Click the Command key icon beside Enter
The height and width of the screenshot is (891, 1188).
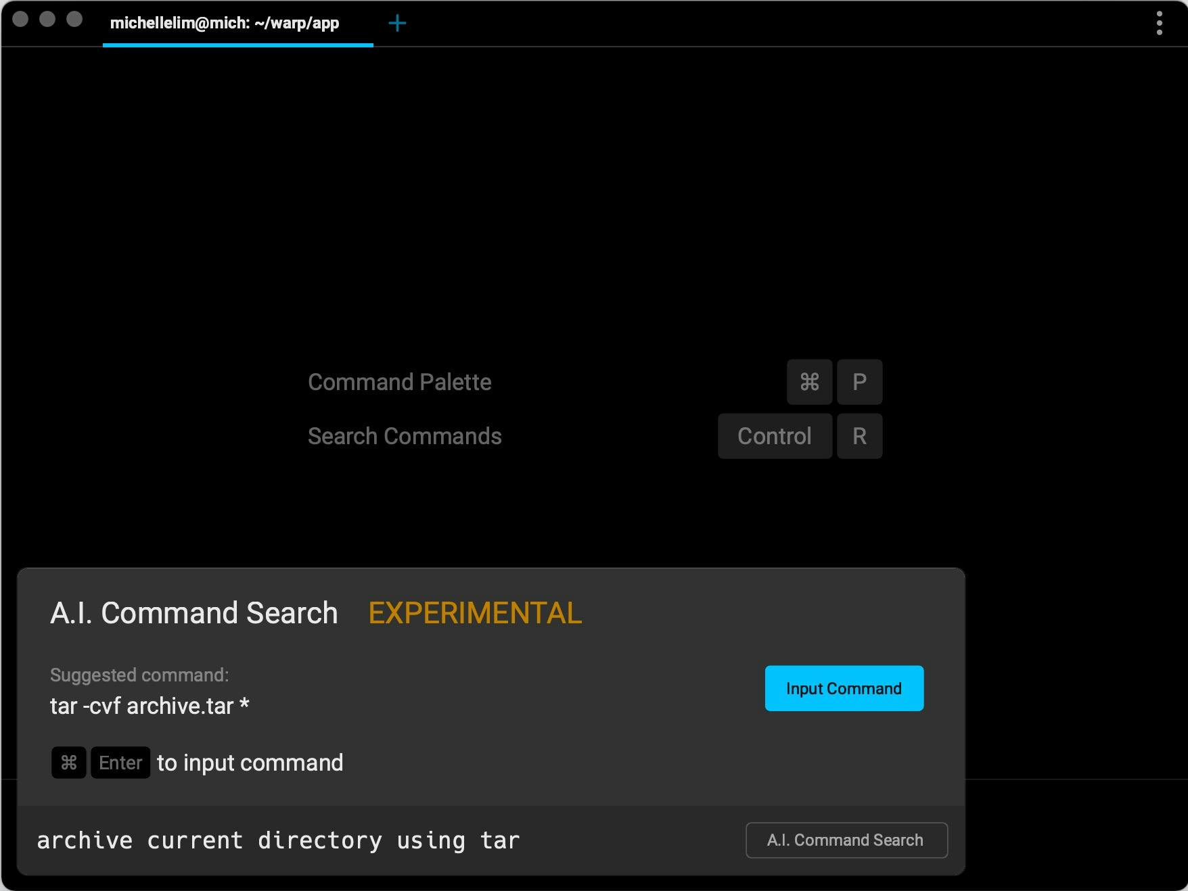(x=69, y=763)
